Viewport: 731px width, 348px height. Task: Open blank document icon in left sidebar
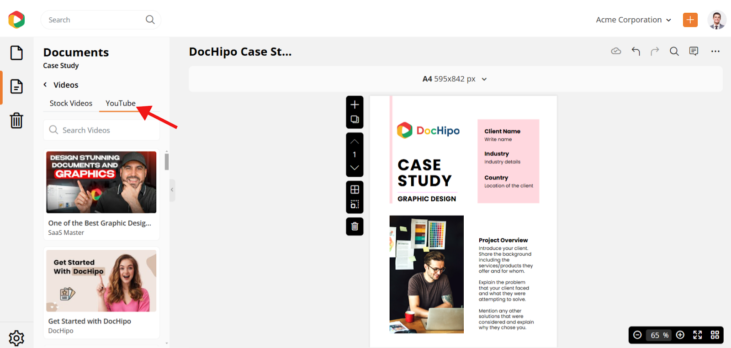point(16,53)
